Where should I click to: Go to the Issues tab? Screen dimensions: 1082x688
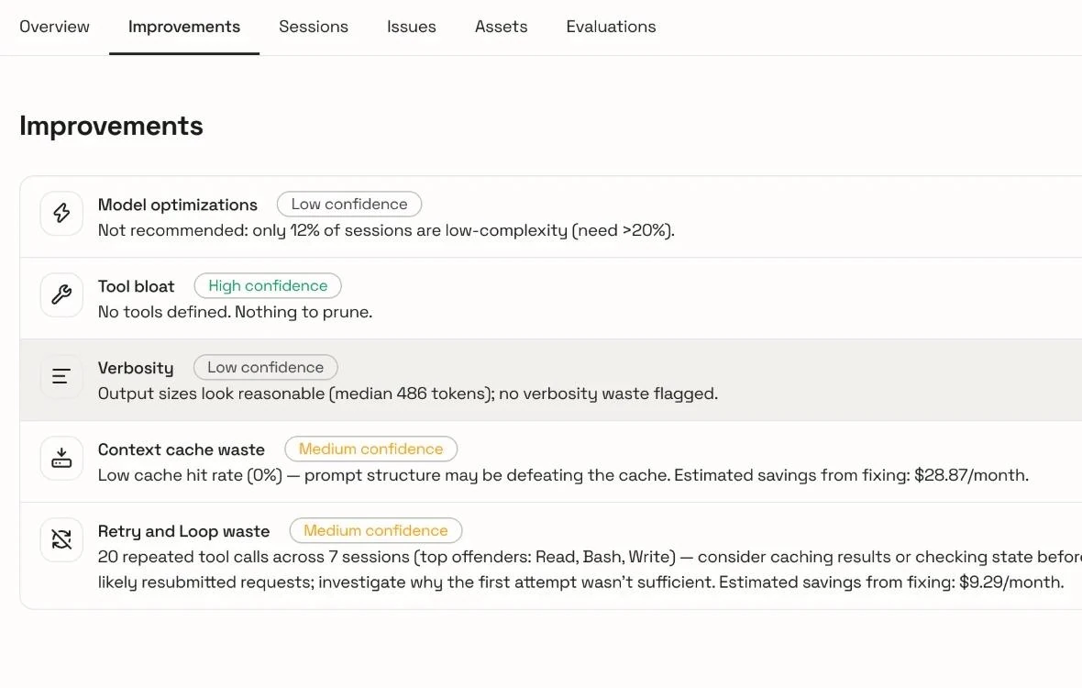tap(412, 27)
